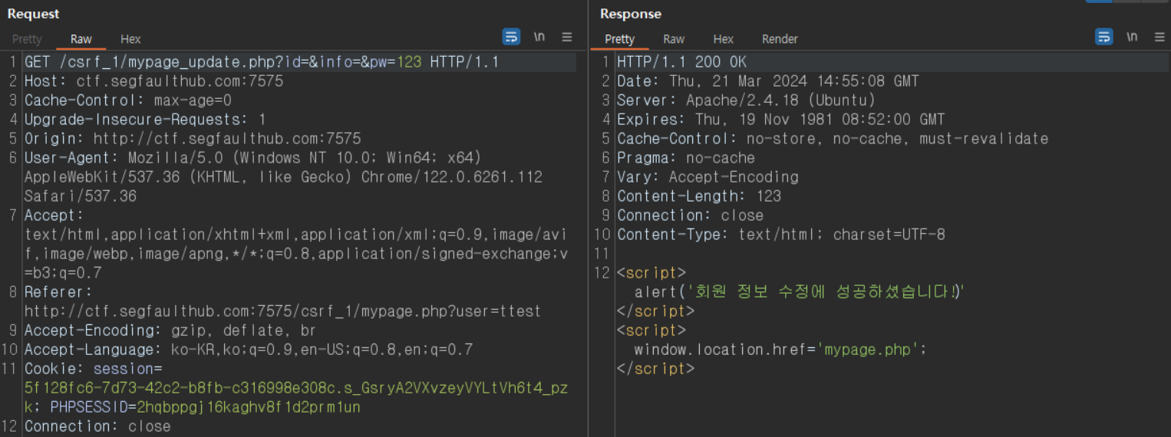Select the Response Pretty tab

[x=619, y=39]
